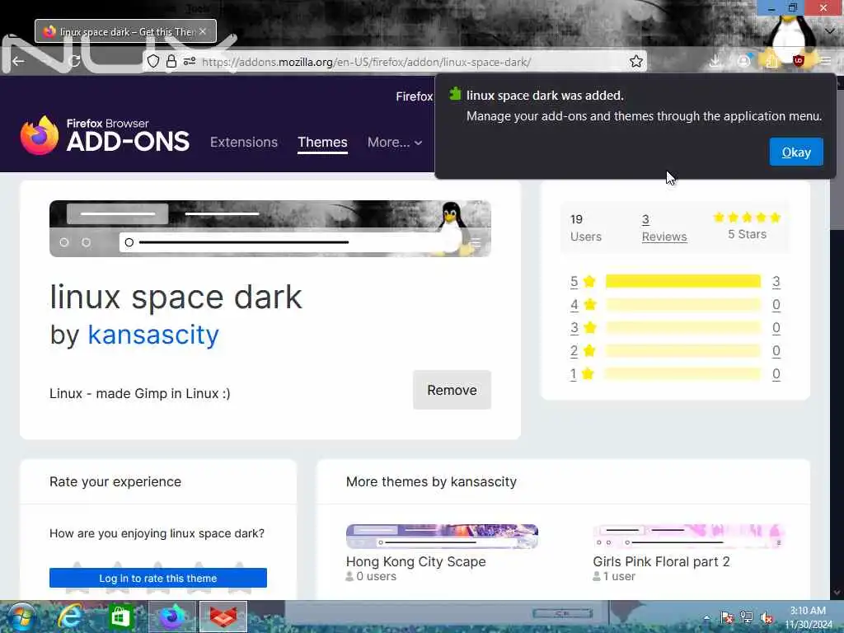
Task: Click the five yellow stars 5 Stars rating
Action: pyautogui.click(x=747, y=217)
